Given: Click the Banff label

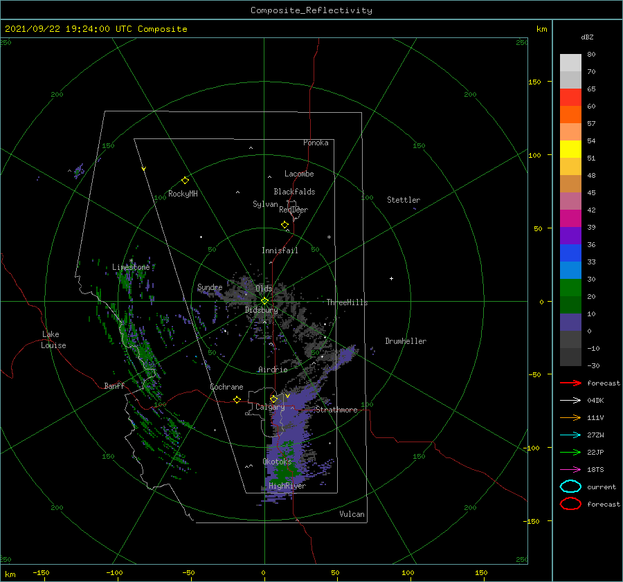Looking at the screenshot, I should point(114,385).
